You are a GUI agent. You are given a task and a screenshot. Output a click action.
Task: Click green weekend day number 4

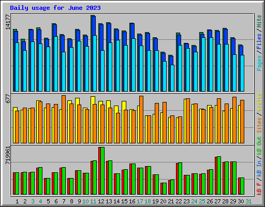[x=40, y=201]
